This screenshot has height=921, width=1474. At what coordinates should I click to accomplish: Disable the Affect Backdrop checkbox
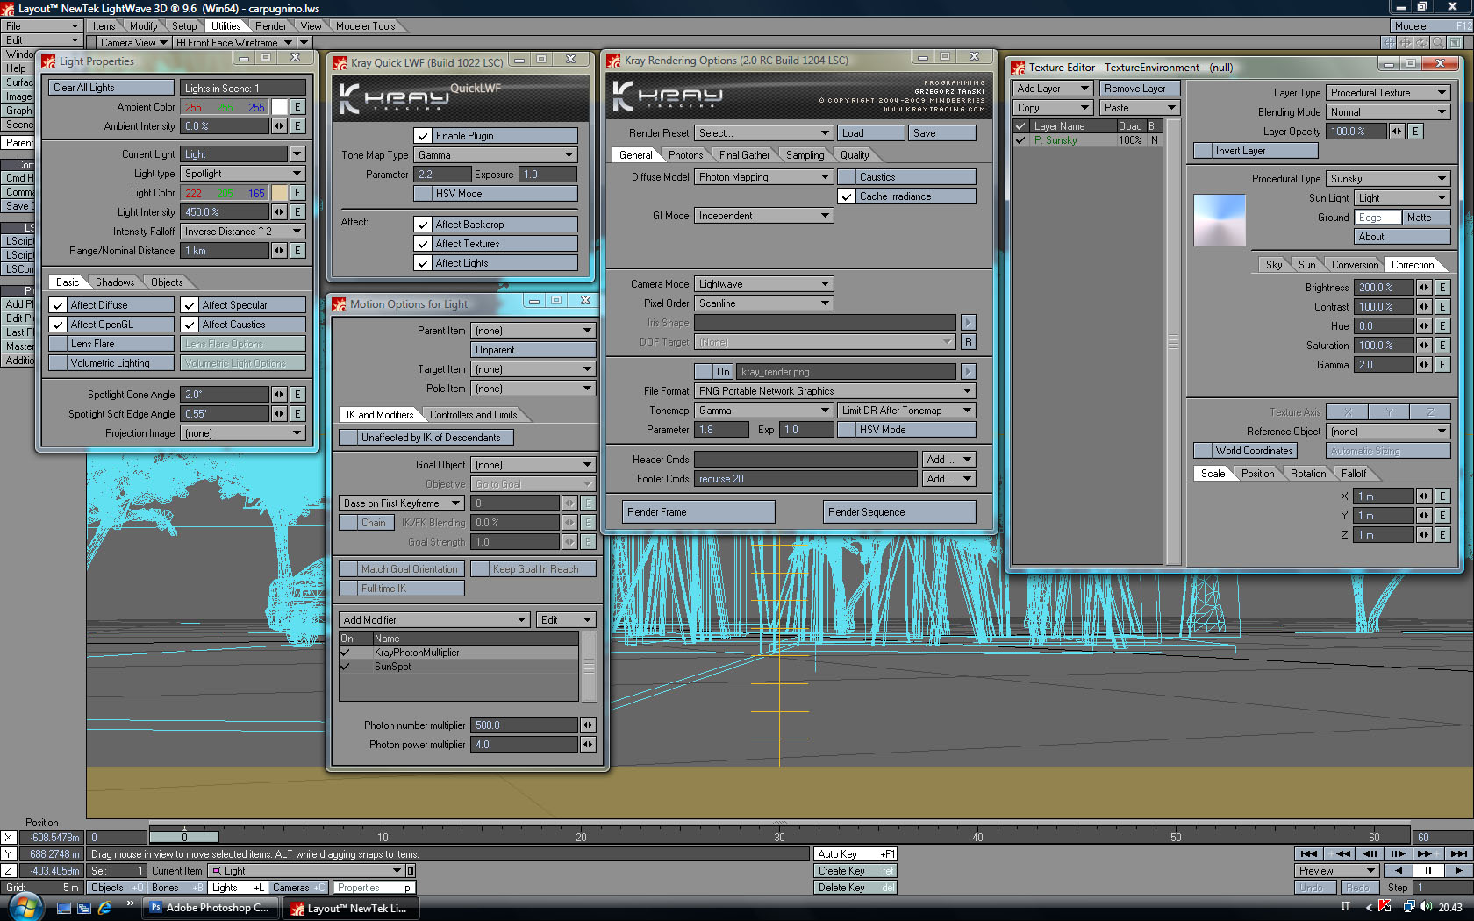tap(423, 225)
